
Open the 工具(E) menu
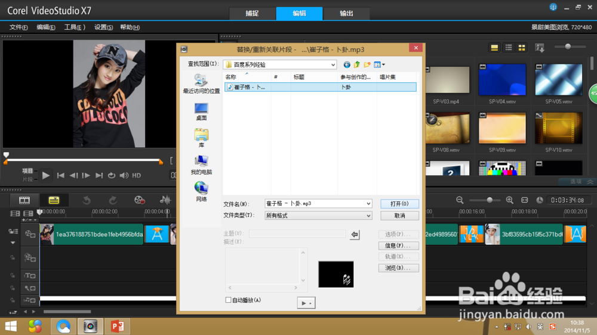[74, 27]
